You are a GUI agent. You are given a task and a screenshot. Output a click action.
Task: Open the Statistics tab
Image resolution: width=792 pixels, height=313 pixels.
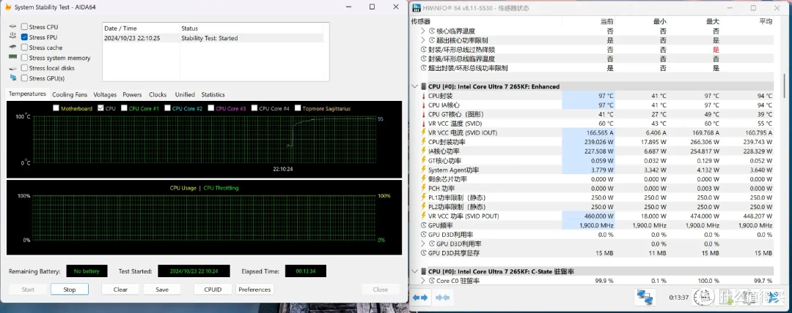213,95
